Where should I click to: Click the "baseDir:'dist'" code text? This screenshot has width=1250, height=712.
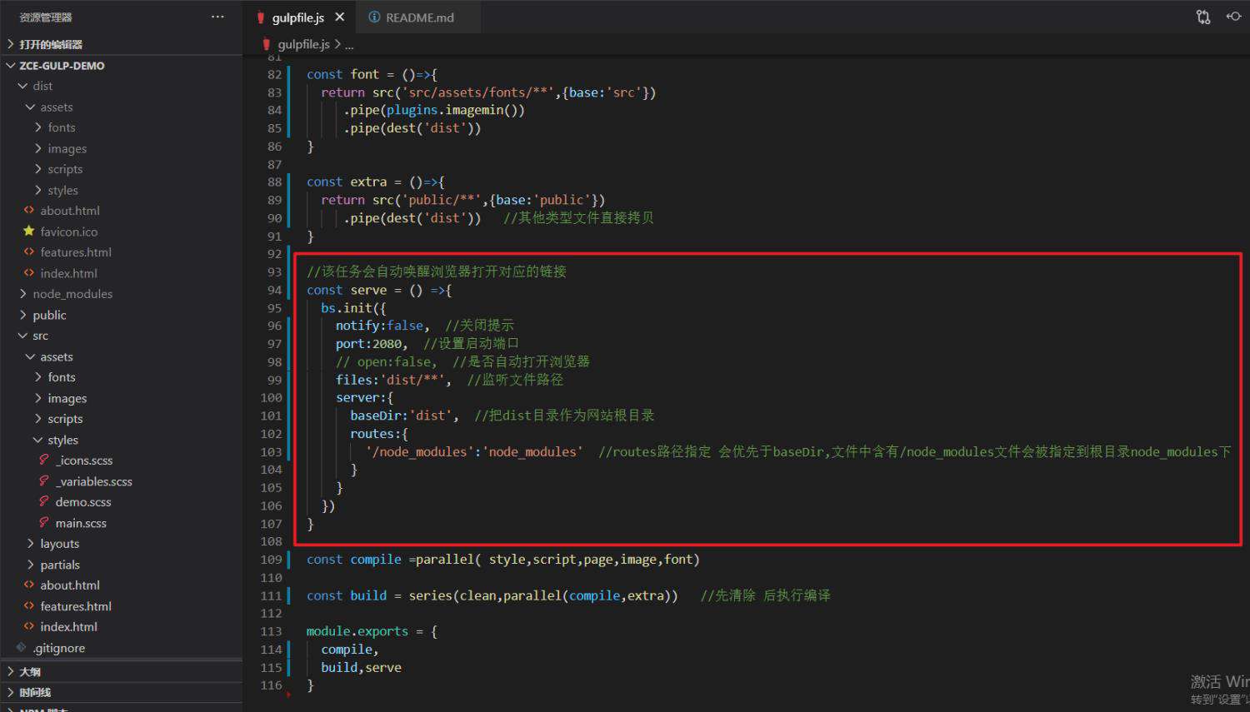401,416
